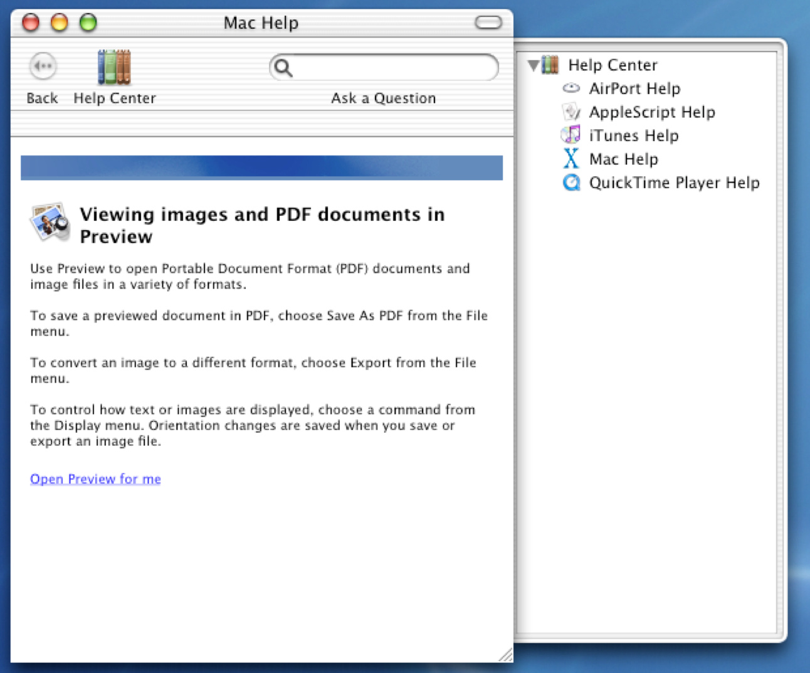The image size is (810, 673).
Task: Click the magnifying glass search icon
Action: pyautogui.click(x=283, y=67)
